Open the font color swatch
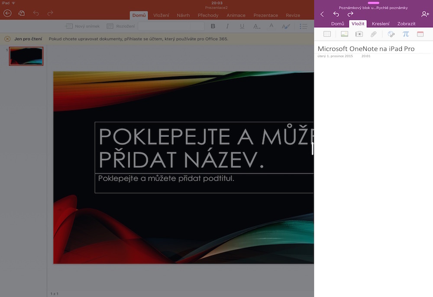Image resolution: width=433 pixels, height=297 pixels. pos(271,26)
